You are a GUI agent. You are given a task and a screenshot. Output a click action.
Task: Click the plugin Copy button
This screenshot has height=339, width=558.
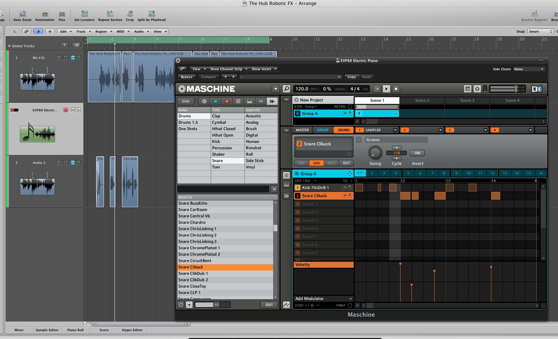[352, 77]
